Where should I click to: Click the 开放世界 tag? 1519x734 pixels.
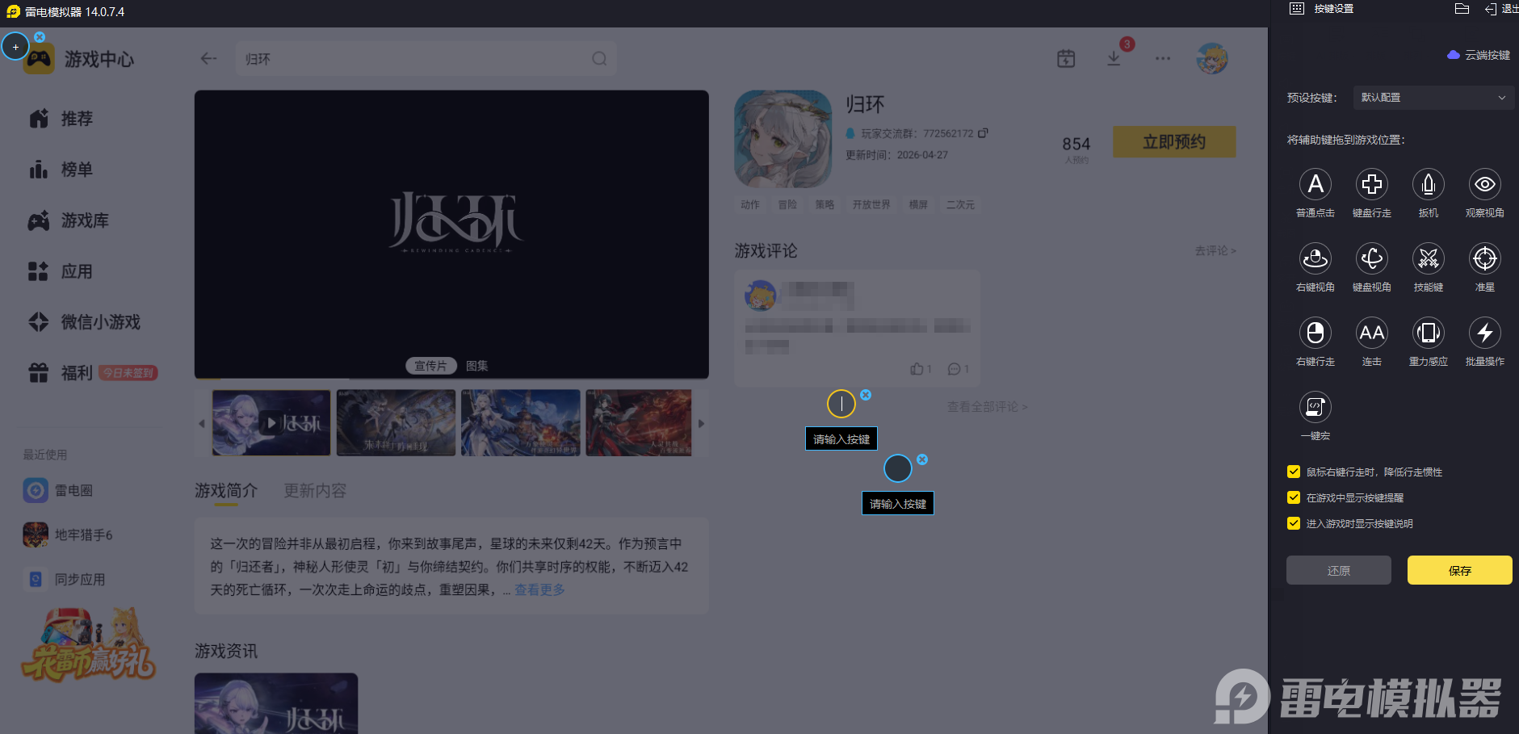(871, 205)
